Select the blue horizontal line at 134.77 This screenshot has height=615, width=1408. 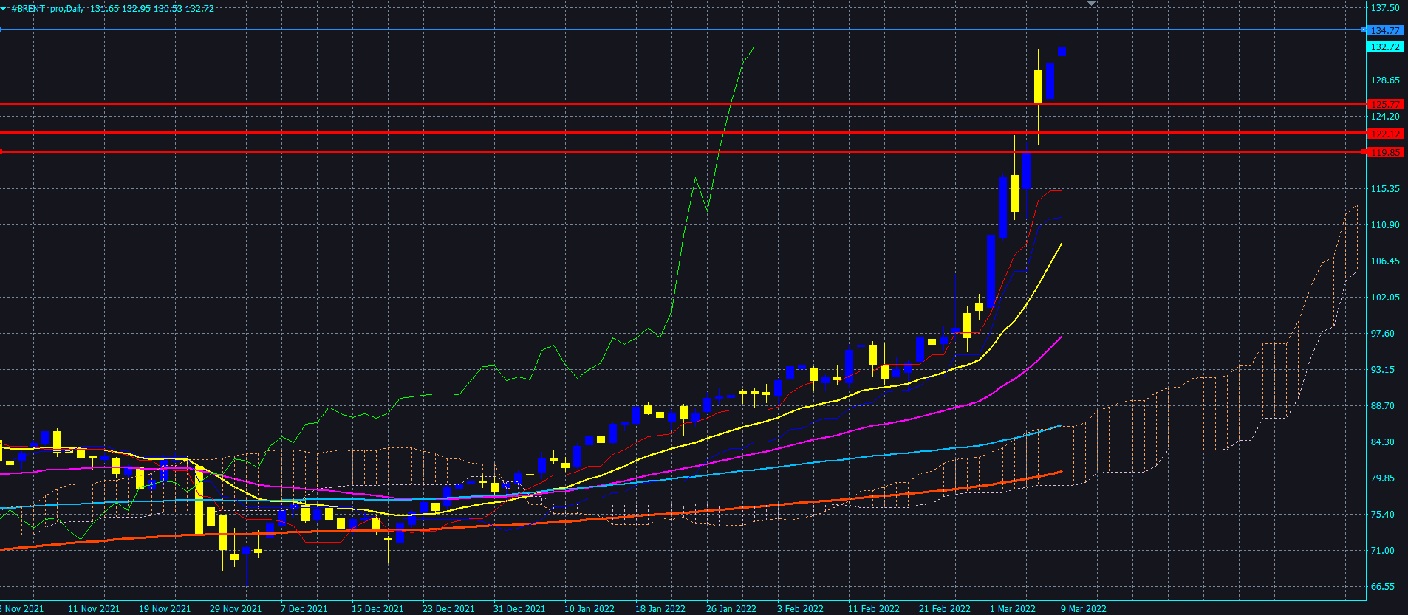pos(683,30)
